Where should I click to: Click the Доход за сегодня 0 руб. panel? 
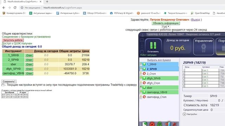178,46
